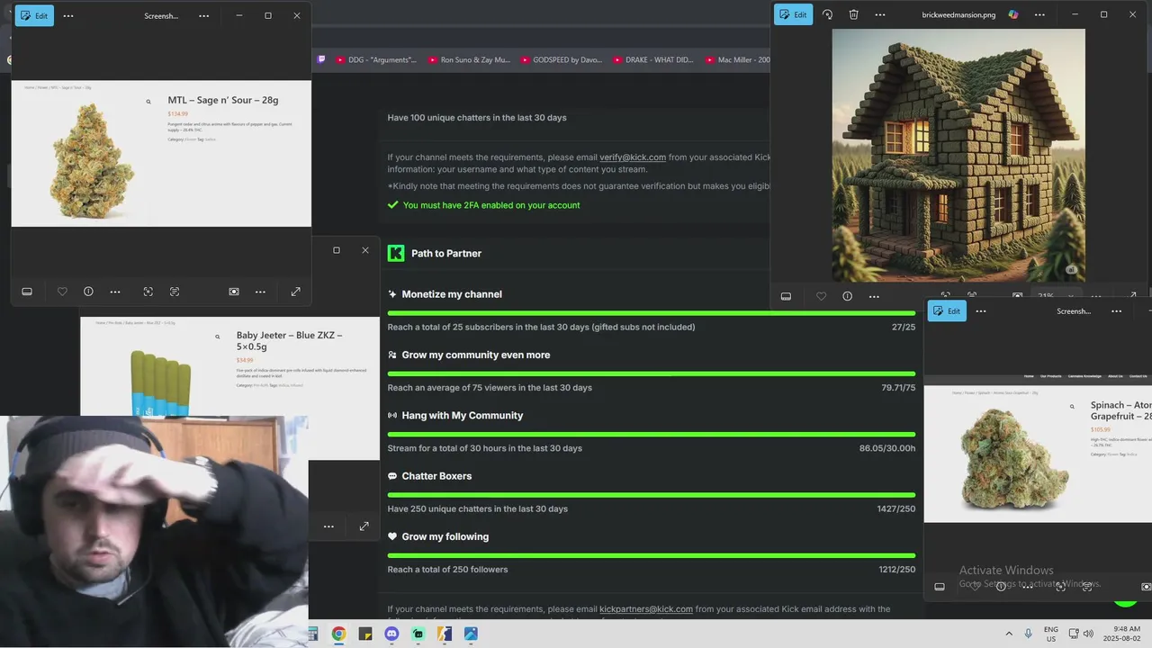1152x648 pixels.
Task: Open the bottom toolbar ellipsis in brickweedmansion.png window
Action: click(x=874, y=296)
